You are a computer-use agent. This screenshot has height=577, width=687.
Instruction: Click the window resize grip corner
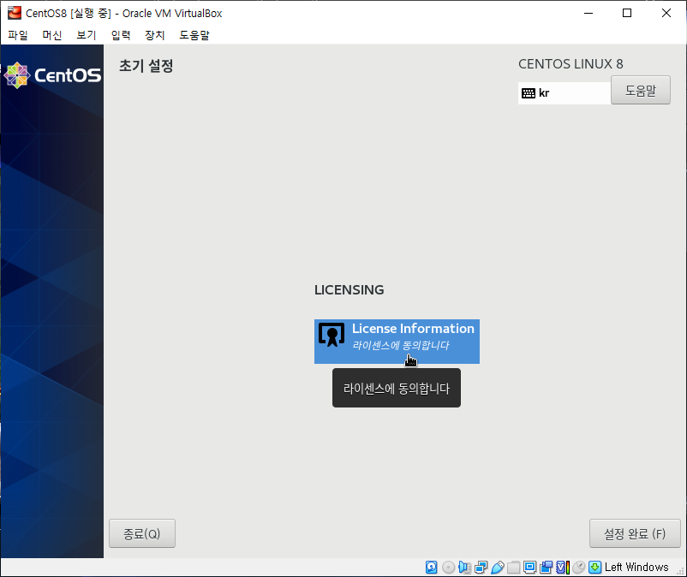[x=680, y=570]
